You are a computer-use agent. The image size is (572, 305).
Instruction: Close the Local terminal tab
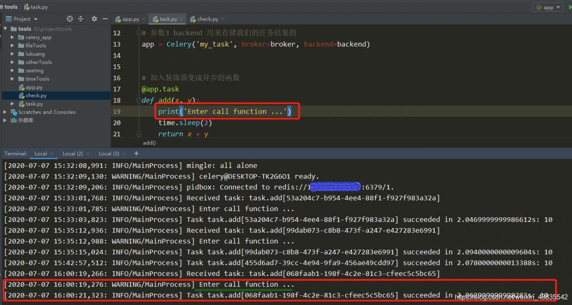point(51,153)
